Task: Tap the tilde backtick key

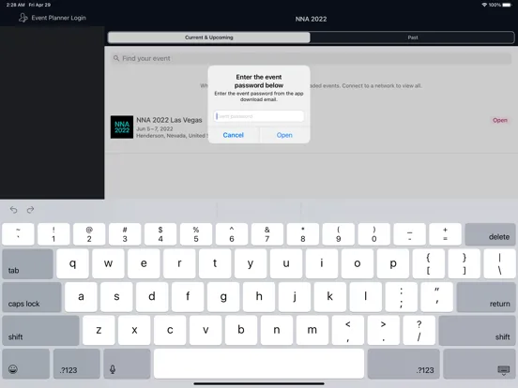Action: pos(18,234)
